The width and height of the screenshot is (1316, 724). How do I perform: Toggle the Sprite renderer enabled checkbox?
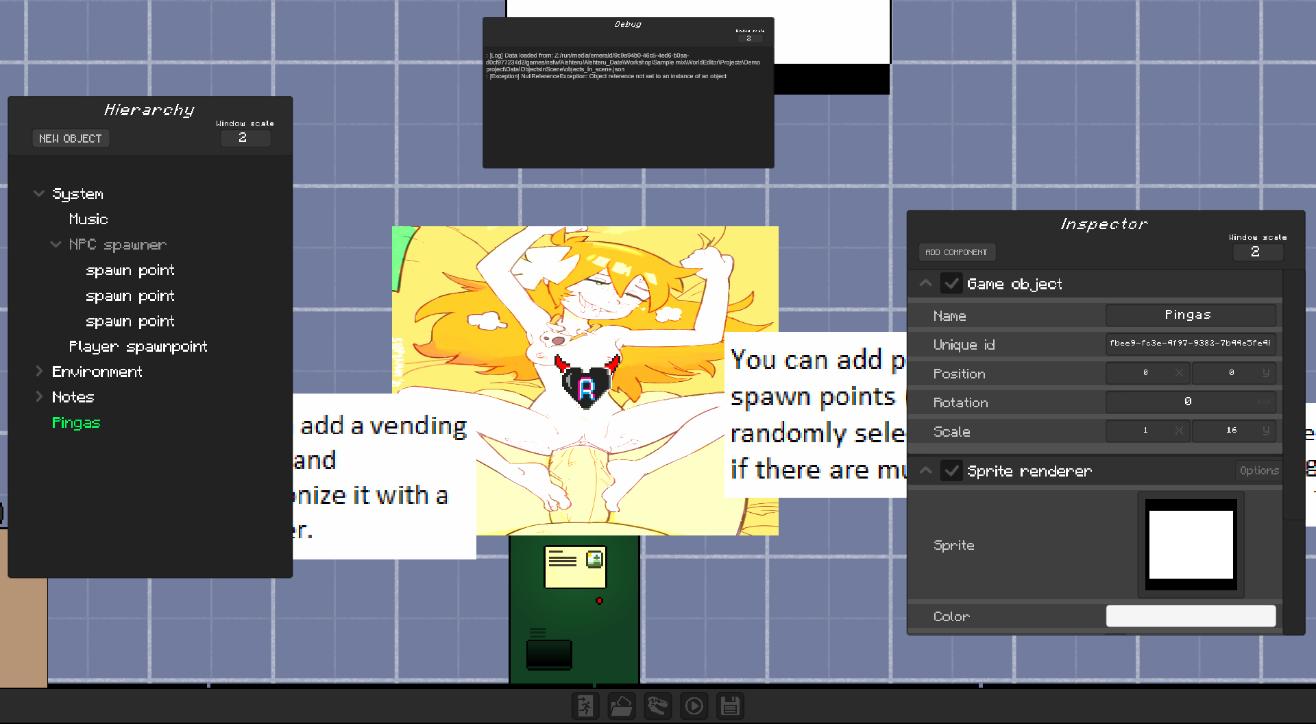pyautogui.click(x=951, y=470)
